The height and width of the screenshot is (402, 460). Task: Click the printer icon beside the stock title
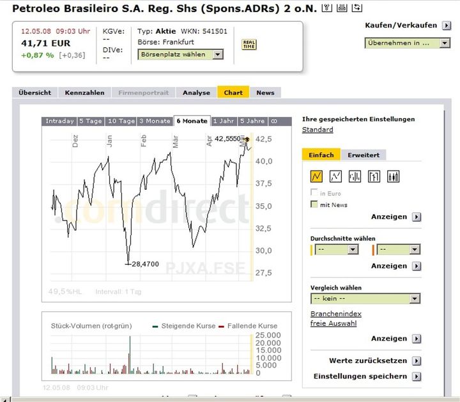pyautogui.click(x=342, y=8)
